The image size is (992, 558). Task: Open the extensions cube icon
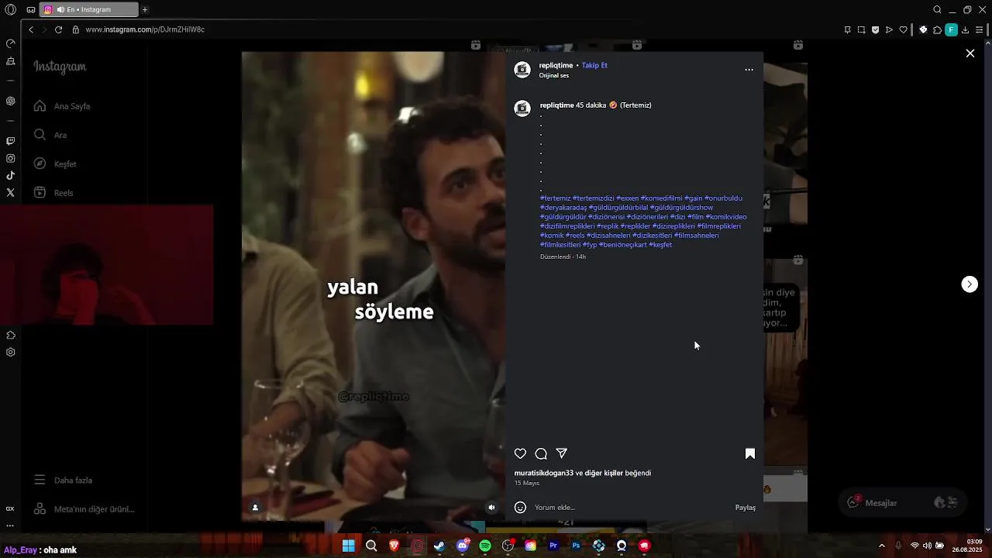[x=937, y=29]
